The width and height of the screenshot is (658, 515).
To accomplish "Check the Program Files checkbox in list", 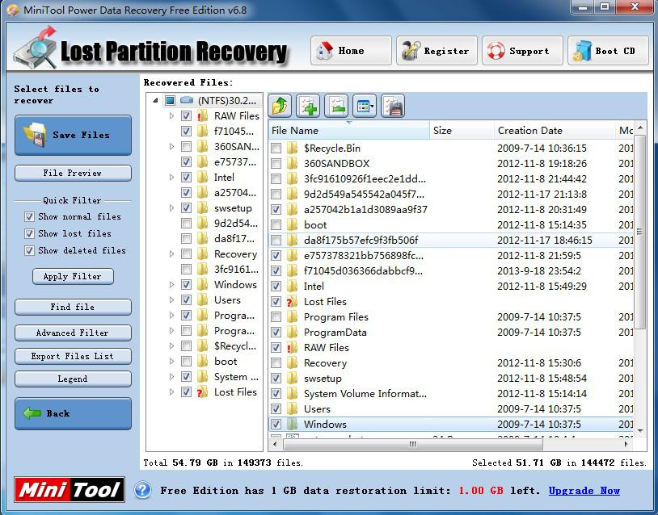I will coord(276,316).
